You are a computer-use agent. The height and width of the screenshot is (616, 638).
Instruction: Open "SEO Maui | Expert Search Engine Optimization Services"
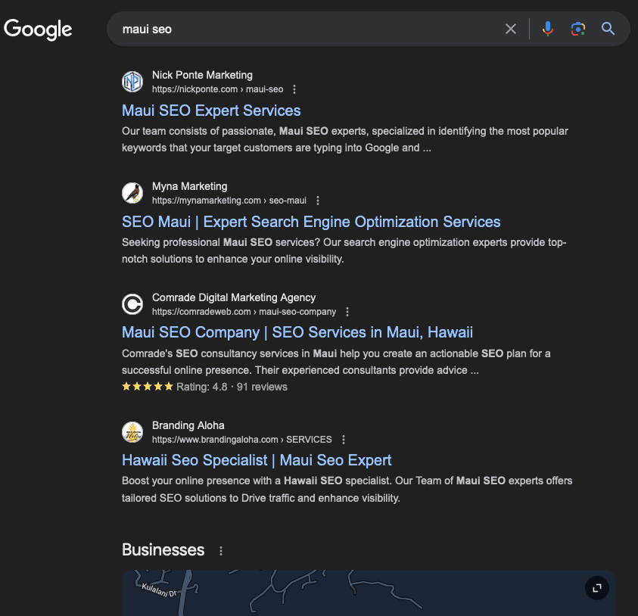pos(311,222)
